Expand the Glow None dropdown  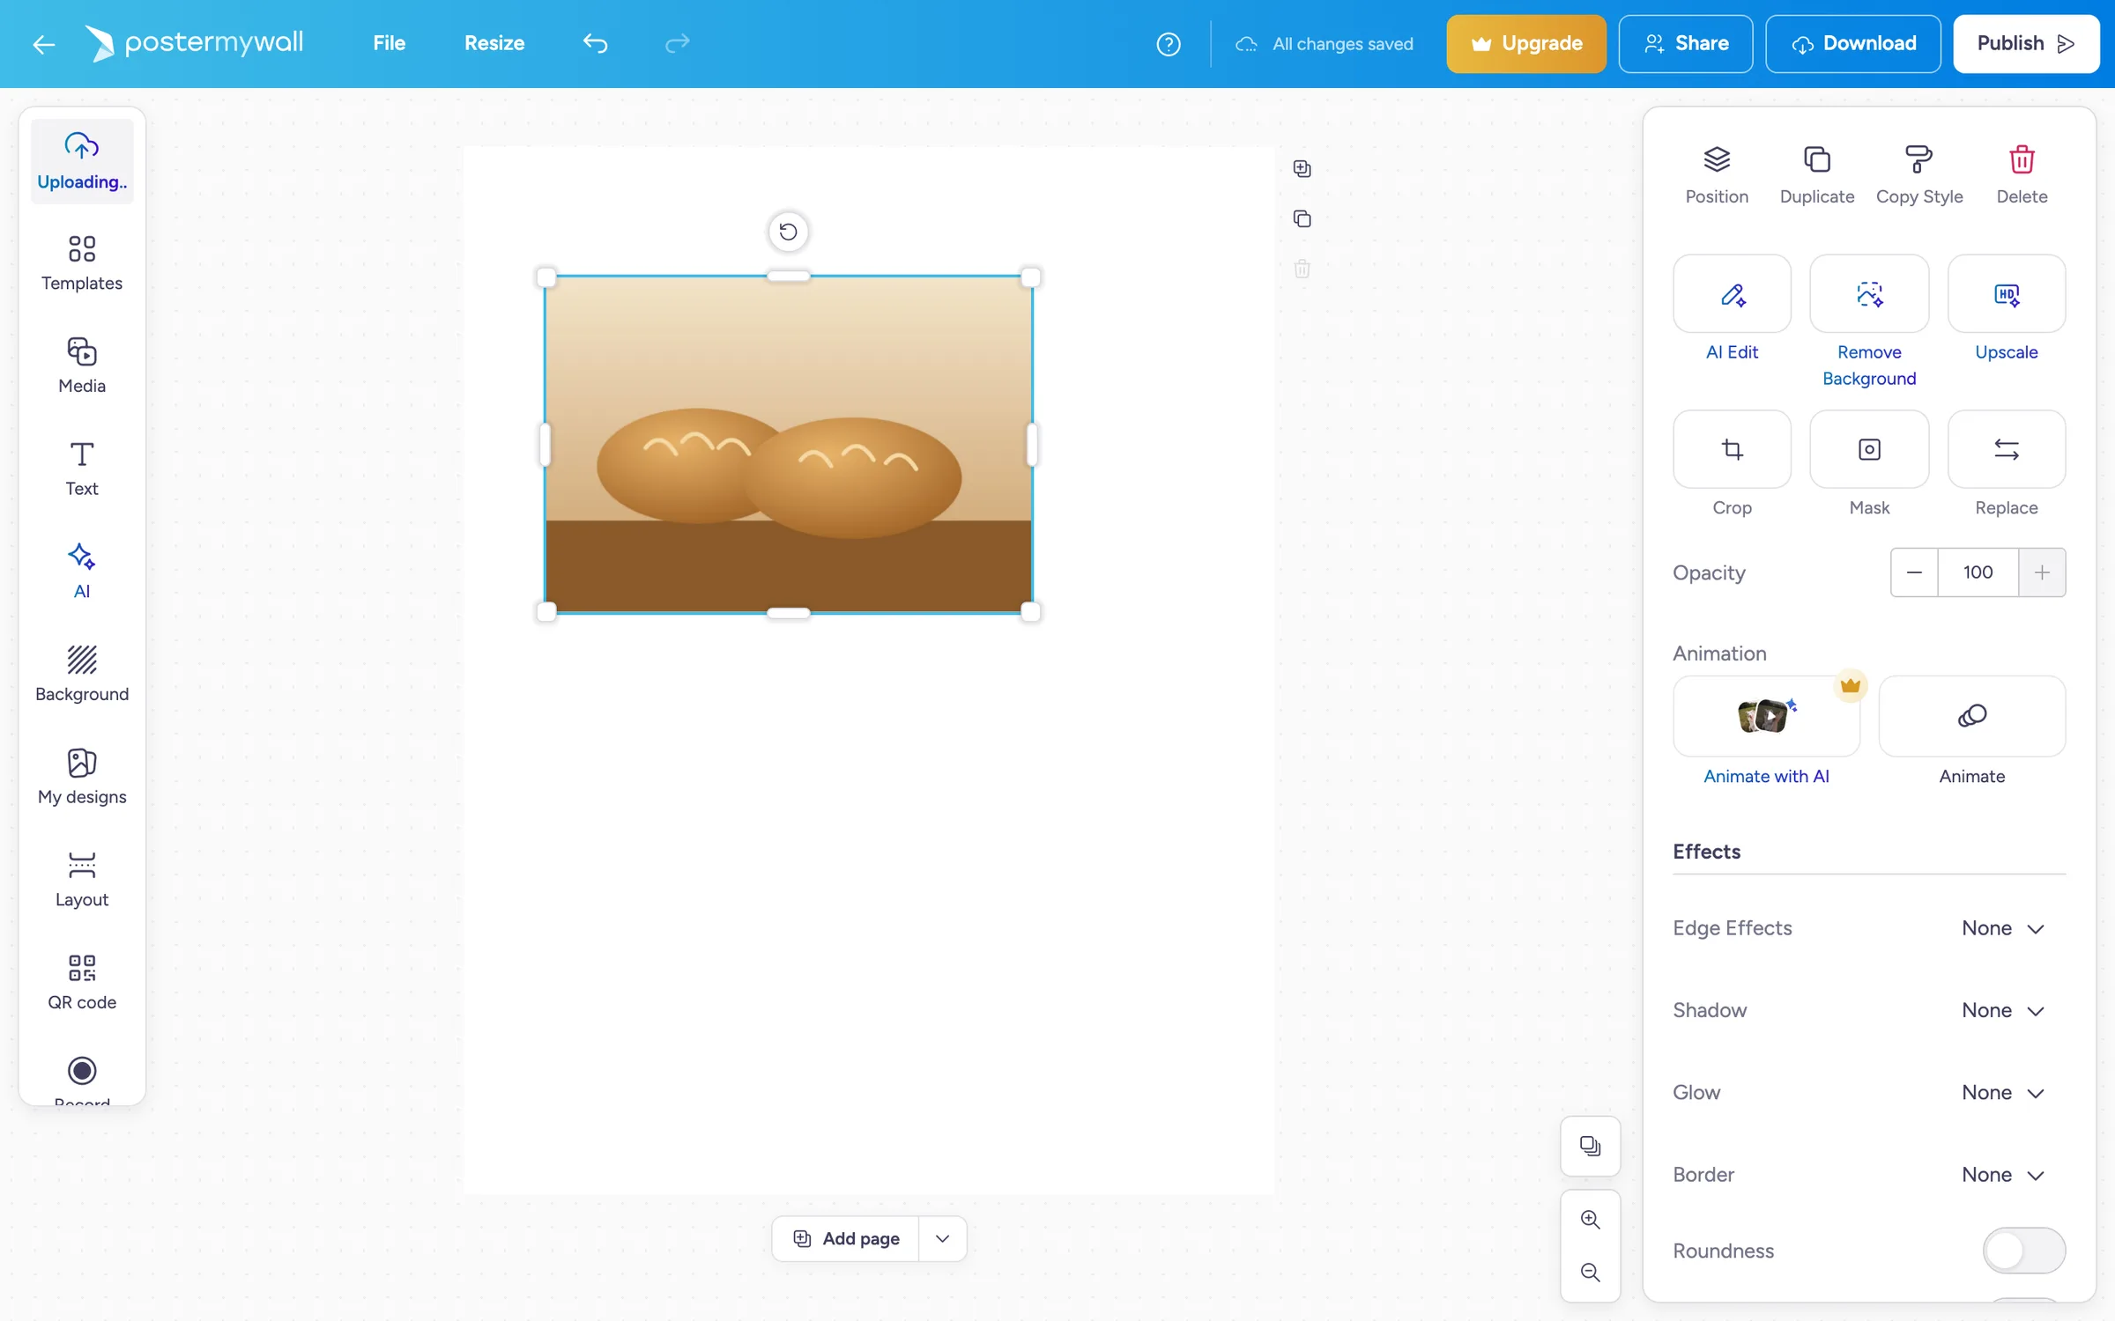click(2002, 1093)
